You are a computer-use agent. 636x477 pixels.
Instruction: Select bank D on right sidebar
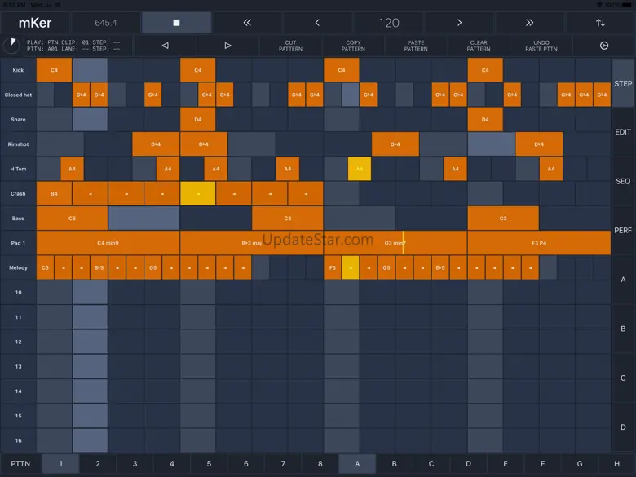click(623, 426)
